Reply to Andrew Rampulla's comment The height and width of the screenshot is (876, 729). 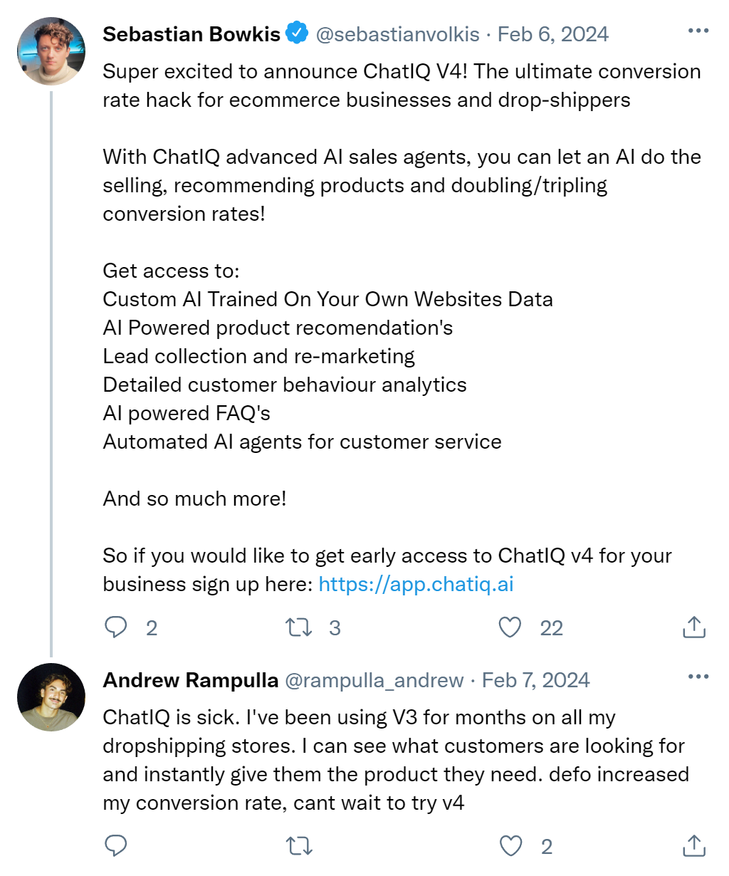(x=116, y=846)
